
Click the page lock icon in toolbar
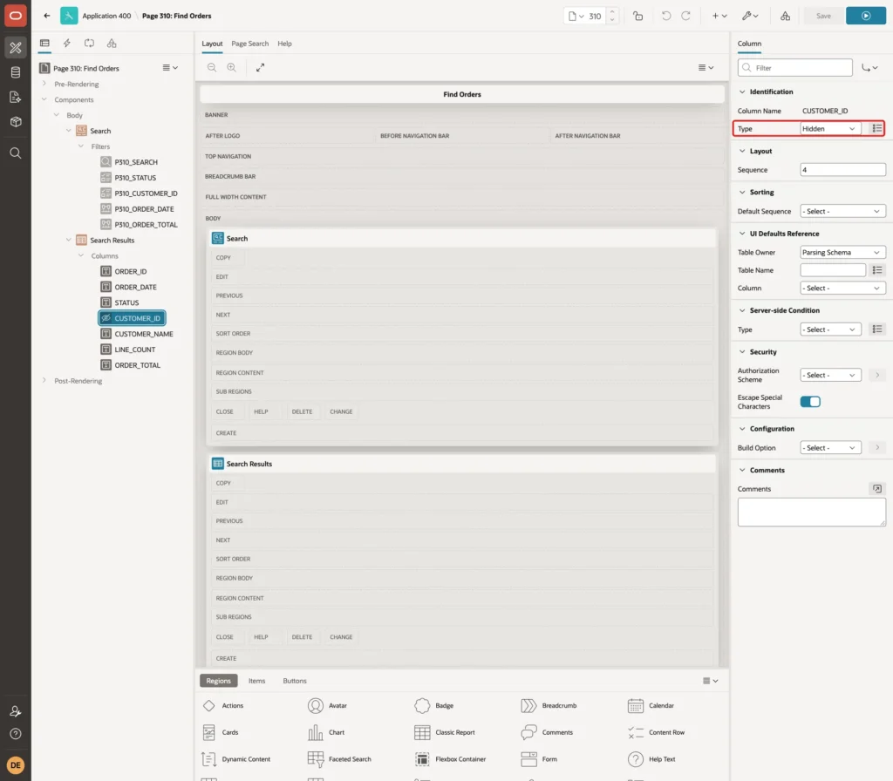(x=637, y=16)
